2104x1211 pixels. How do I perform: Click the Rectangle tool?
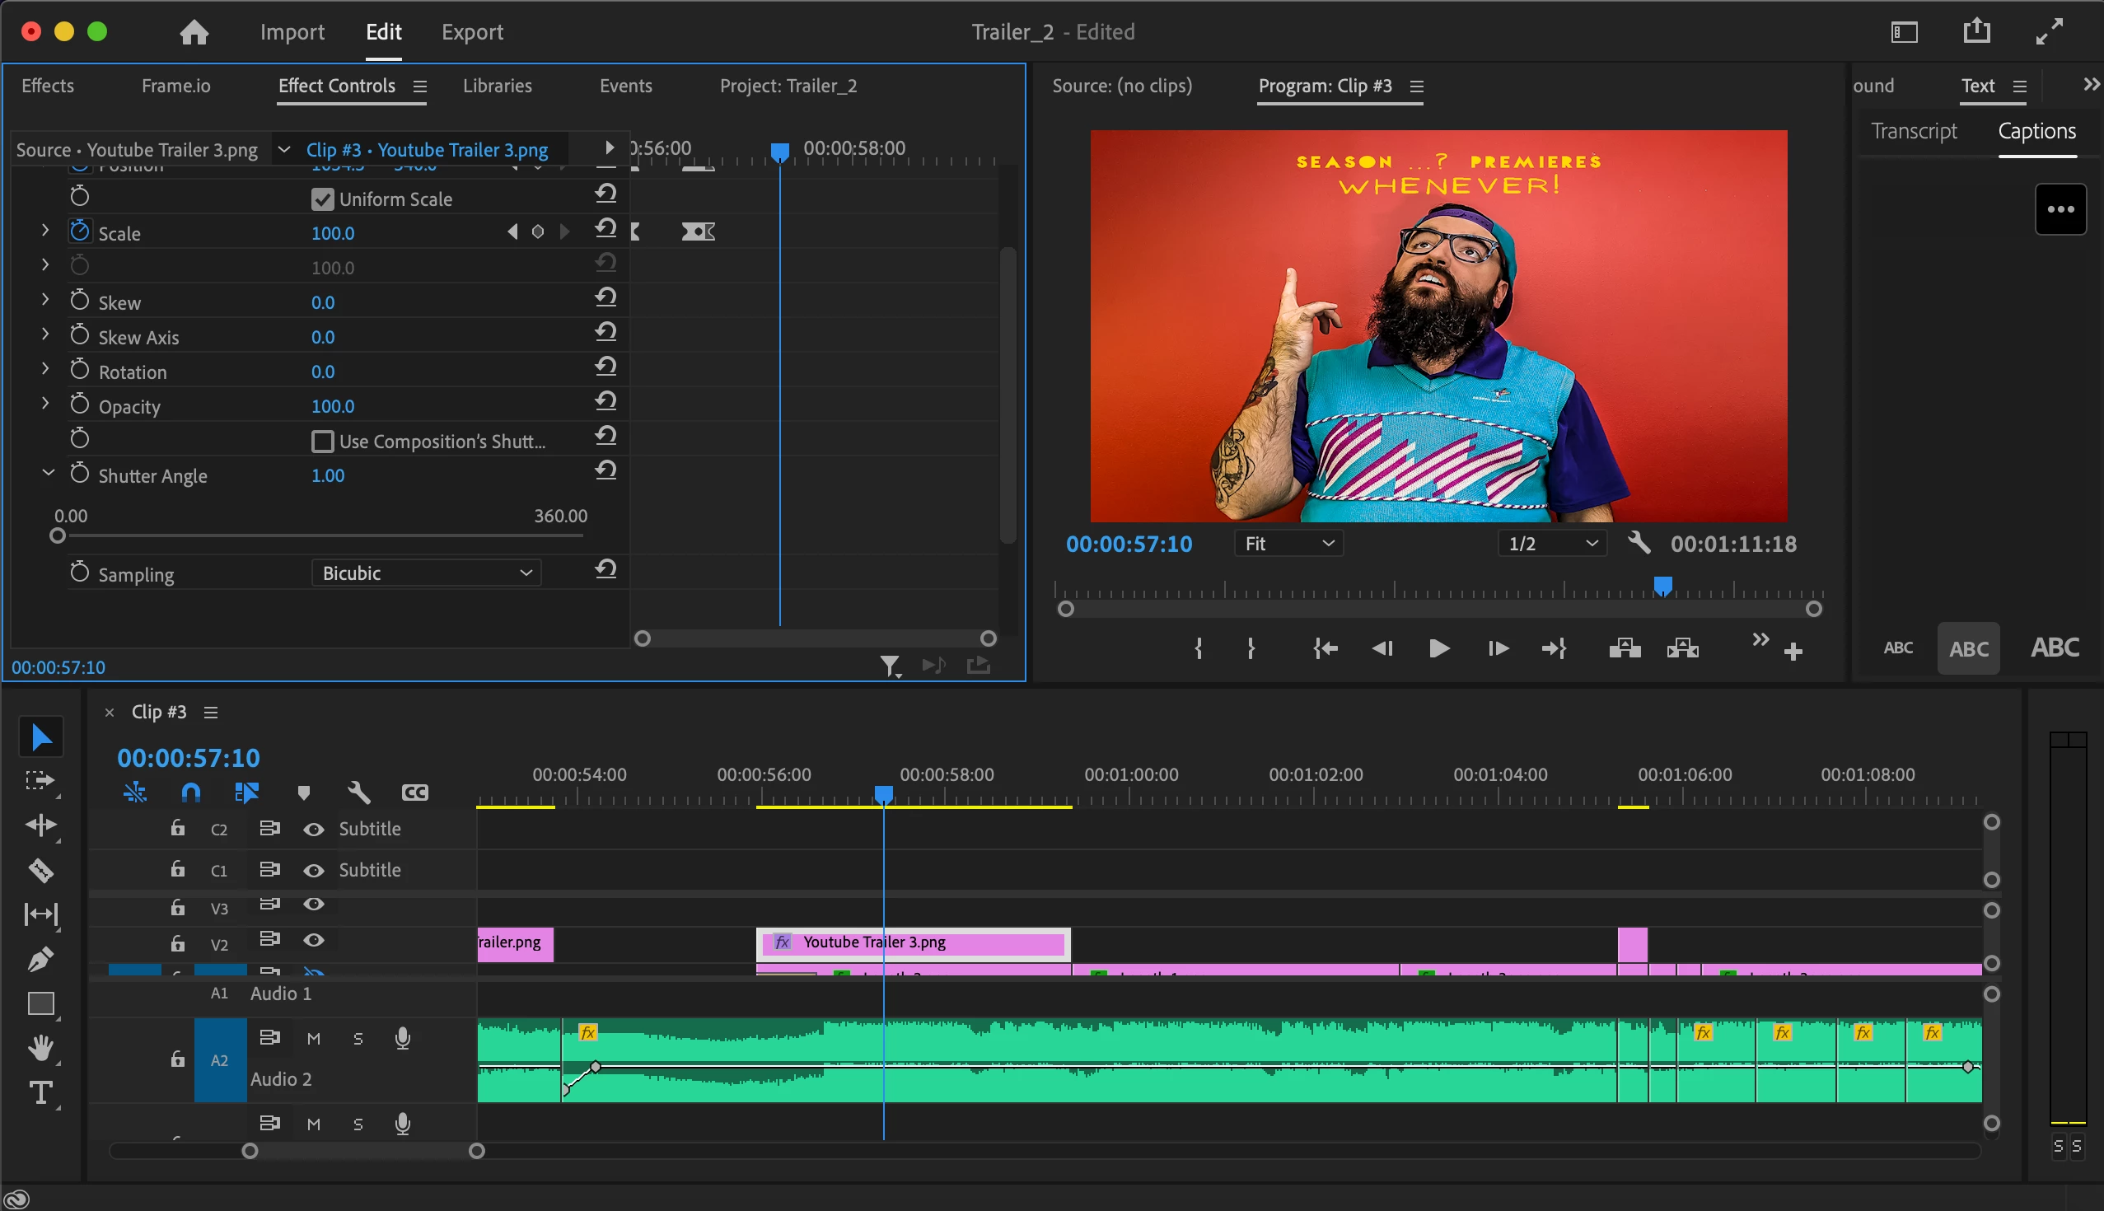tap(40, 1004)
